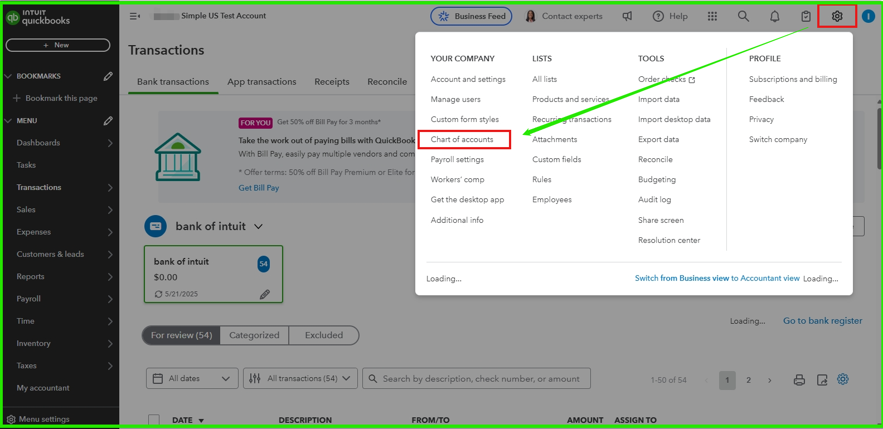This screenshot has width=883, height=429.
Task: Open Manage users
Action: coord(455,99)
